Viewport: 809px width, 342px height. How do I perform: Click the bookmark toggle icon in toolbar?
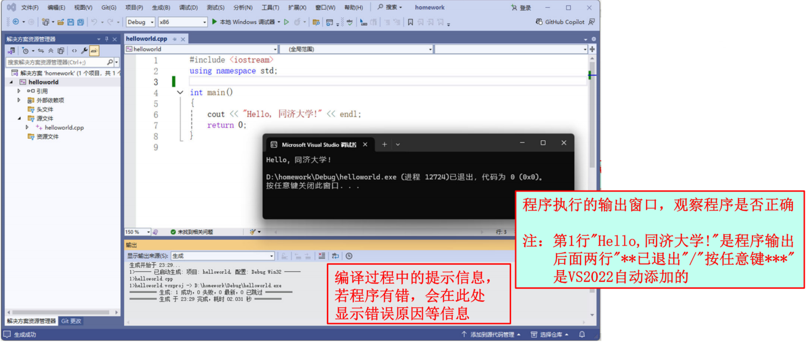(x=410, y=22)
